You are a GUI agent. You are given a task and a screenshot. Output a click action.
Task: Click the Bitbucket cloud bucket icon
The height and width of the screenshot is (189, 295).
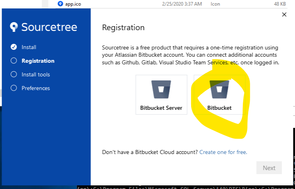click(x=219, y=89)
